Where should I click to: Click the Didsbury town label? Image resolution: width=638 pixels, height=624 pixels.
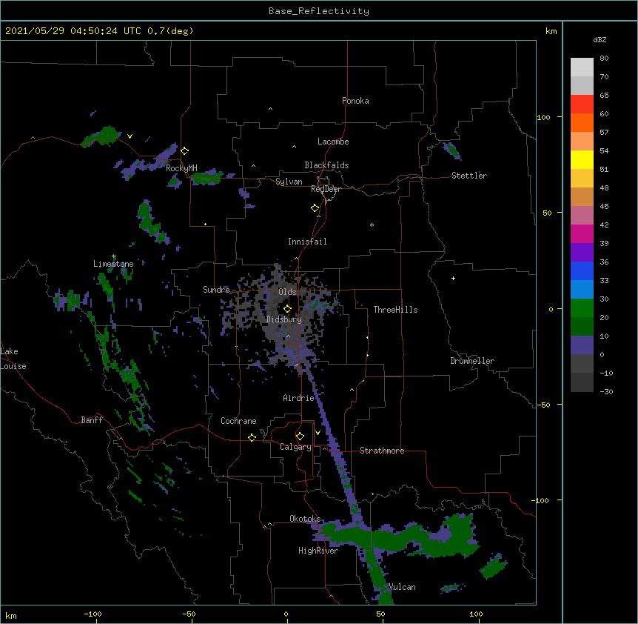pyautogui.click(x=284, y=319)
